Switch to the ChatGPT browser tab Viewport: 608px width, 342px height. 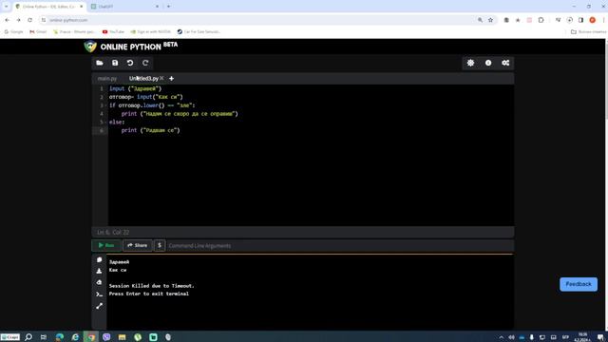(124, 7)
